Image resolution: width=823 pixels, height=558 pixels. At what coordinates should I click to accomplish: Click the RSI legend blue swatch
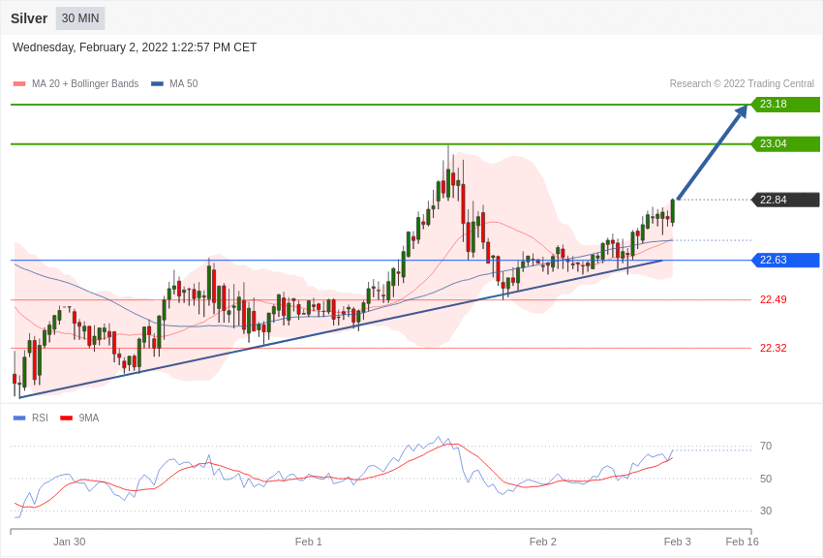[x=19, y=418]
